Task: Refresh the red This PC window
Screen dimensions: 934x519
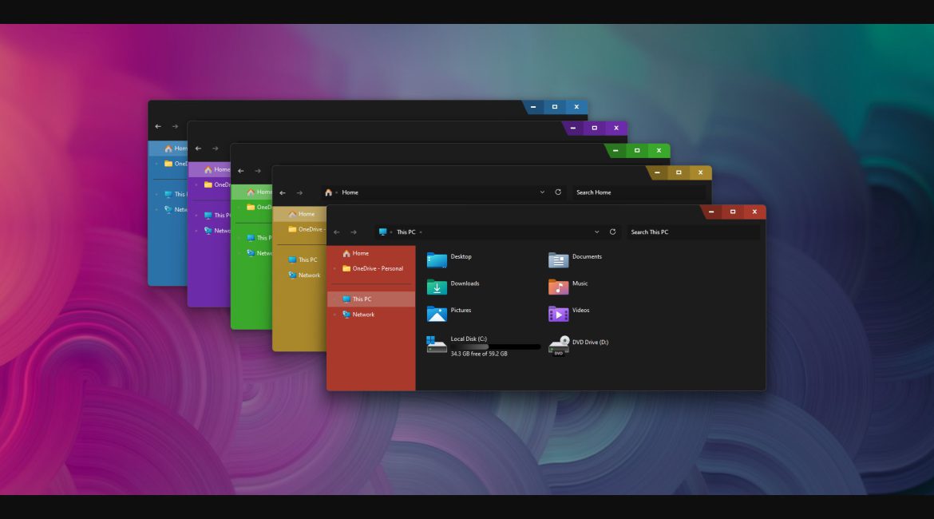Action: (612, 232)
